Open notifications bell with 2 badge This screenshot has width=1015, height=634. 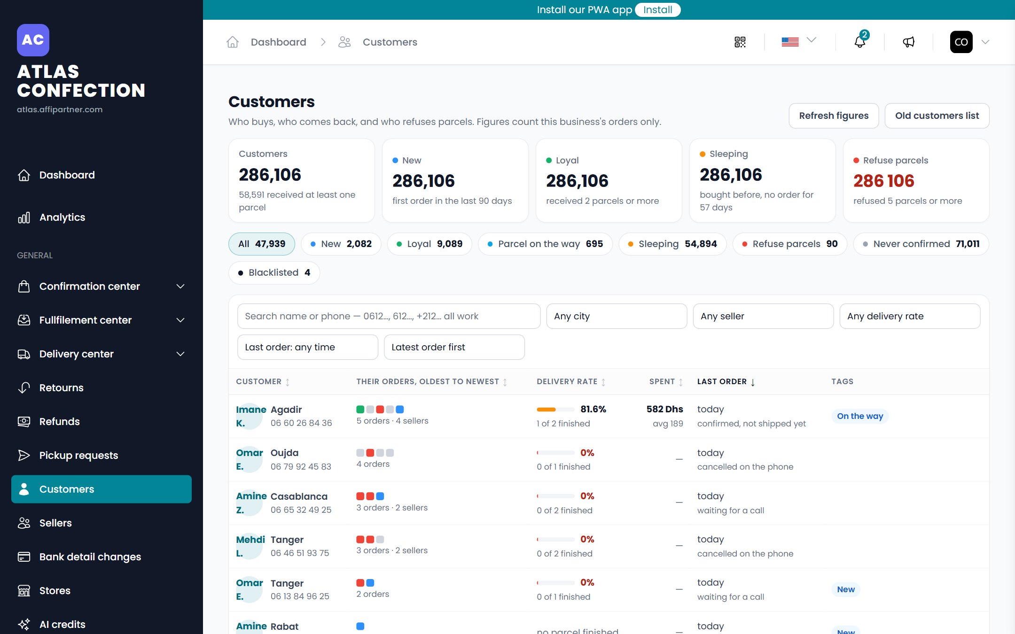coord(860,42)
